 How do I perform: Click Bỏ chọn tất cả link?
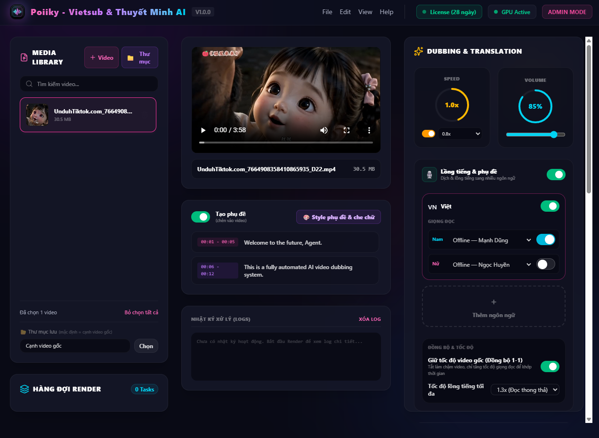pyautogui.click(x=141, y=312)
